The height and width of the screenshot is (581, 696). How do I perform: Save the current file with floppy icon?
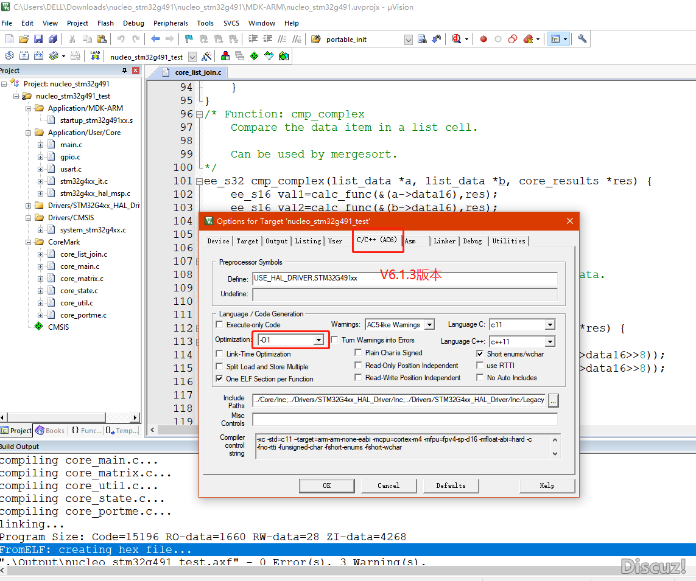[38, 39]
